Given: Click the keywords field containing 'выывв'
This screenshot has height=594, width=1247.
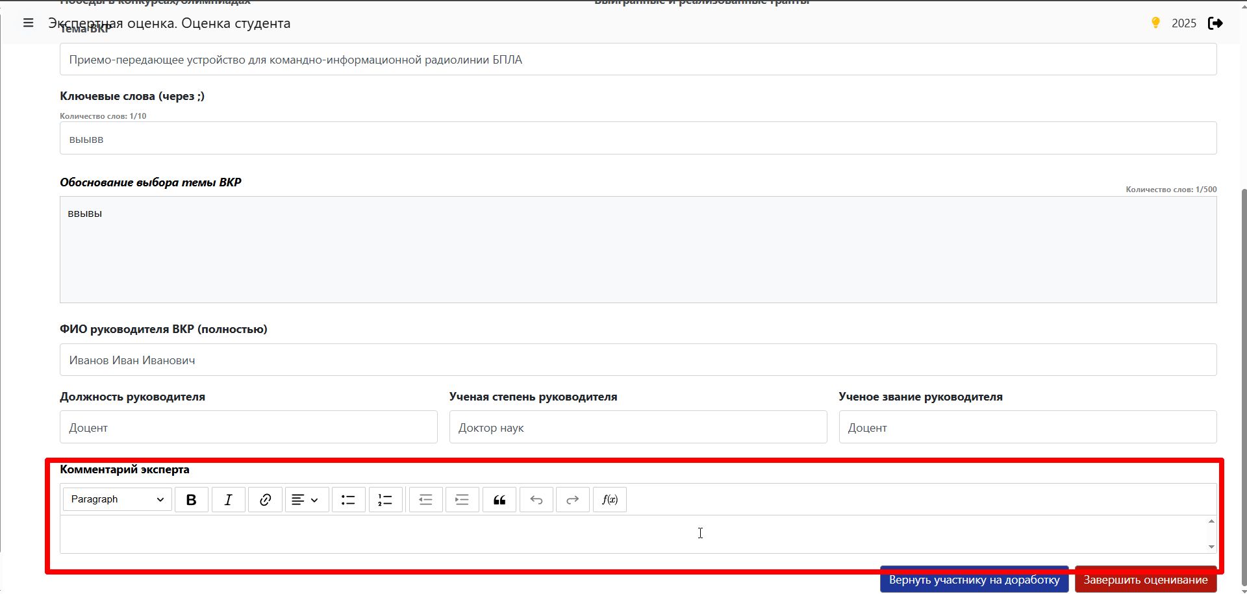Looking at the screenshot, I should 638,138.
